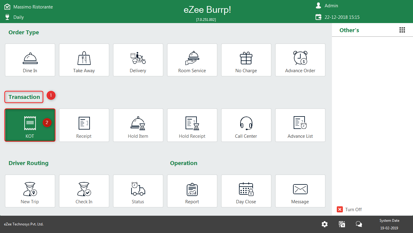Screen dimensions: 413x233
Task: Click the Order Type heading
Action: click(x=24, y=32)
